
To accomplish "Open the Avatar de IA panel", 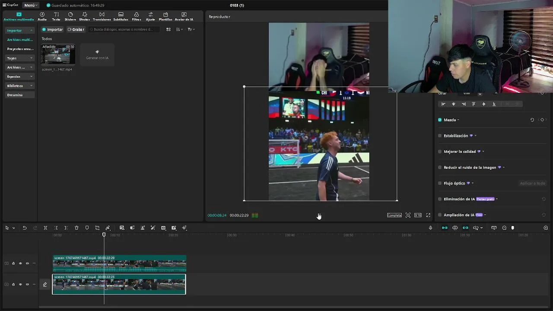I will [x=184, y=16].
